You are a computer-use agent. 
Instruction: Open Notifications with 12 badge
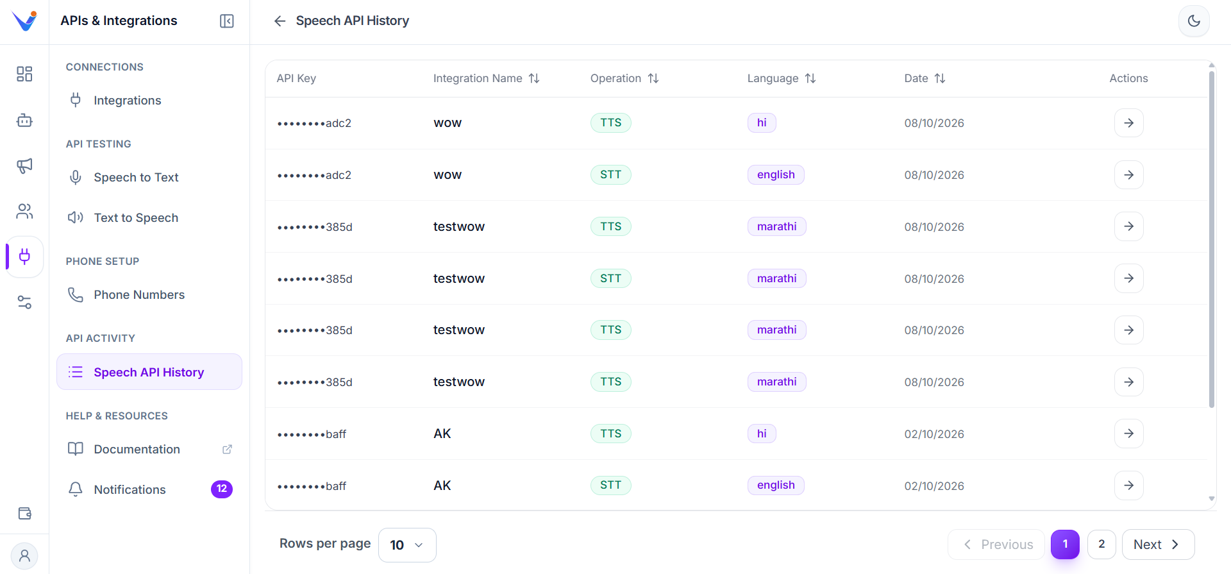[x=149, y=489]
